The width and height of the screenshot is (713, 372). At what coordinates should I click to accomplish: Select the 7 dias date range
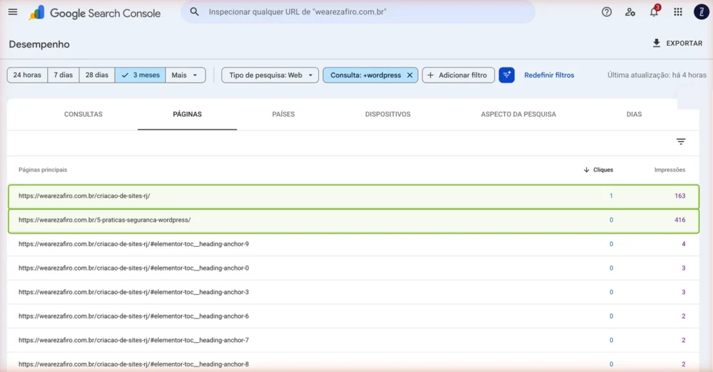[x=63, y=75]
